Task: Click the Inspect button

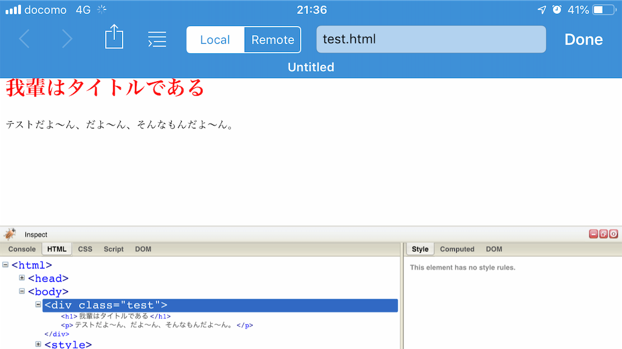Action: [36, 234]
